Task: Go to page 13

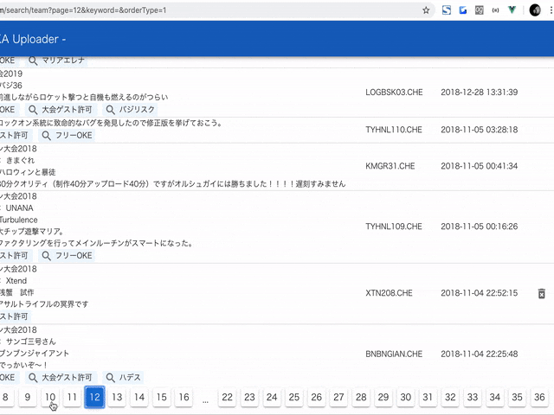Action: pyautogui.click(x=117, y=398)
